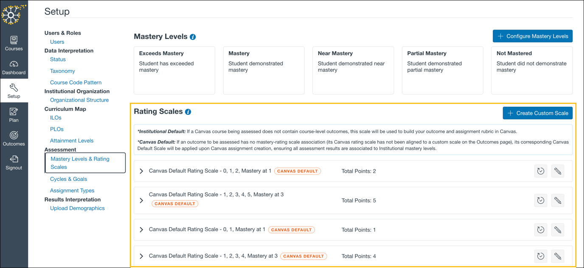584x268 pixels.
Task: Expand the scale row showing Total Points: 4
Action: click(141, 256)
